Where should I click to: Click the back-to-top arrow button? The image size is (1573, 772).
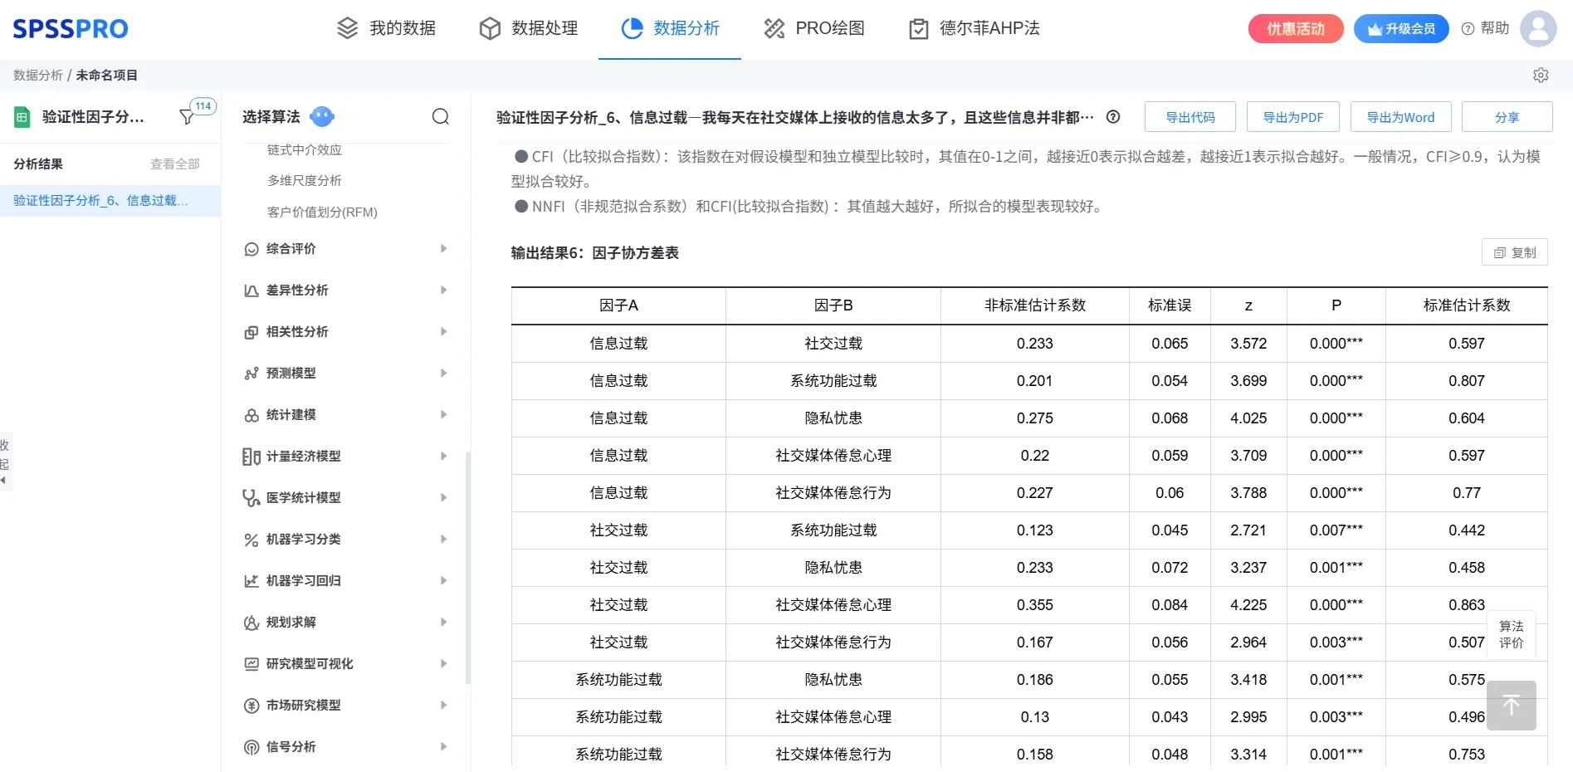click(x=1512, y=706)
